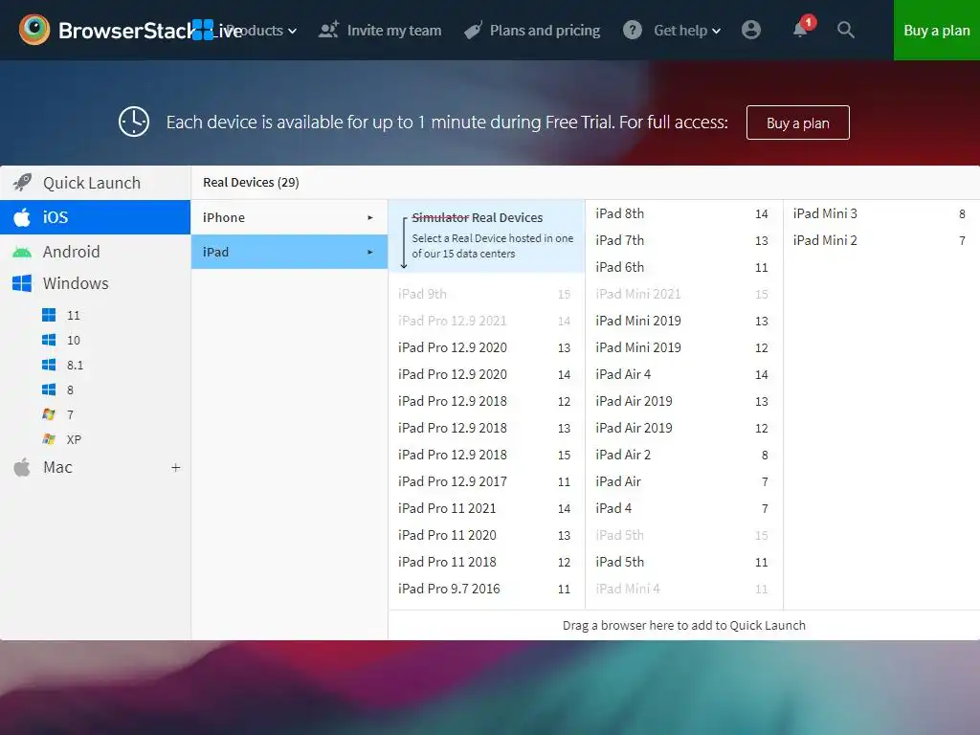Image resolution: width=980 pixels, height=735 pixels.
Task: Select the Windows 8 logo icon
Action: 49,390
